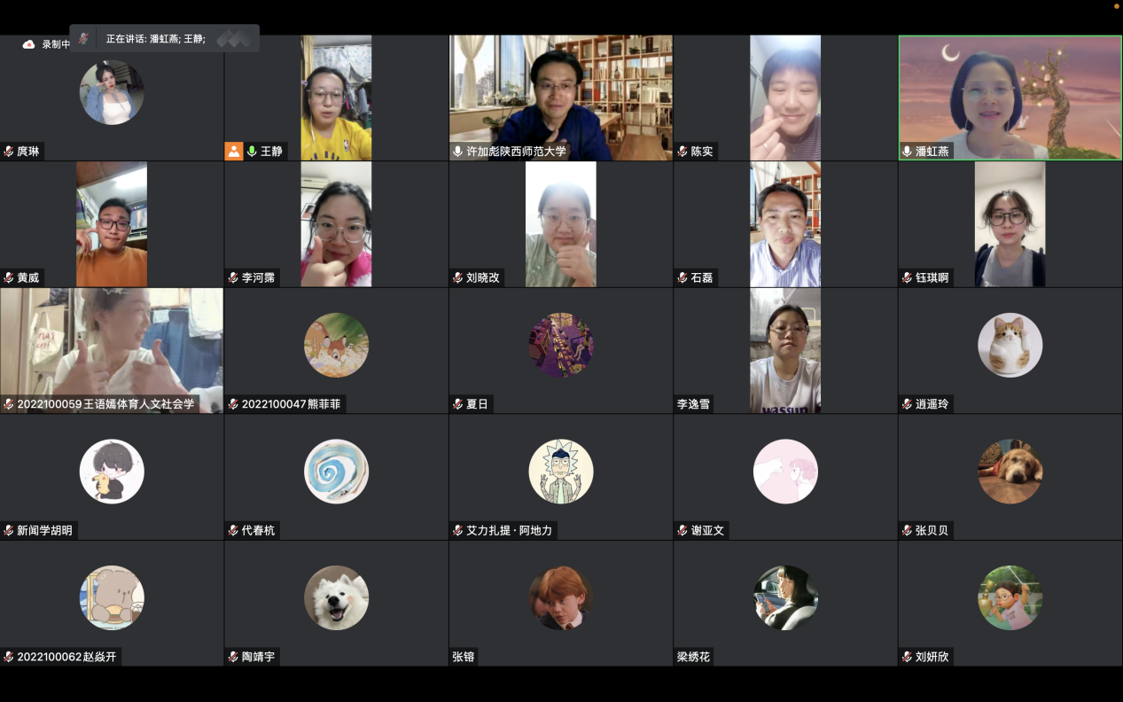Click the logo in the speaker bar
The height and width of the screenshot is (702, 1123).
point(235,38)
